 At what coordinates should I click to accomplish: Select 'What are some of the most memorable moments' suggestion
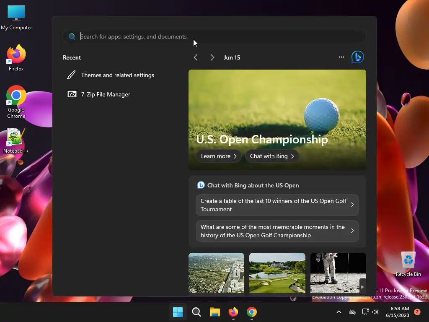(277, 231)
